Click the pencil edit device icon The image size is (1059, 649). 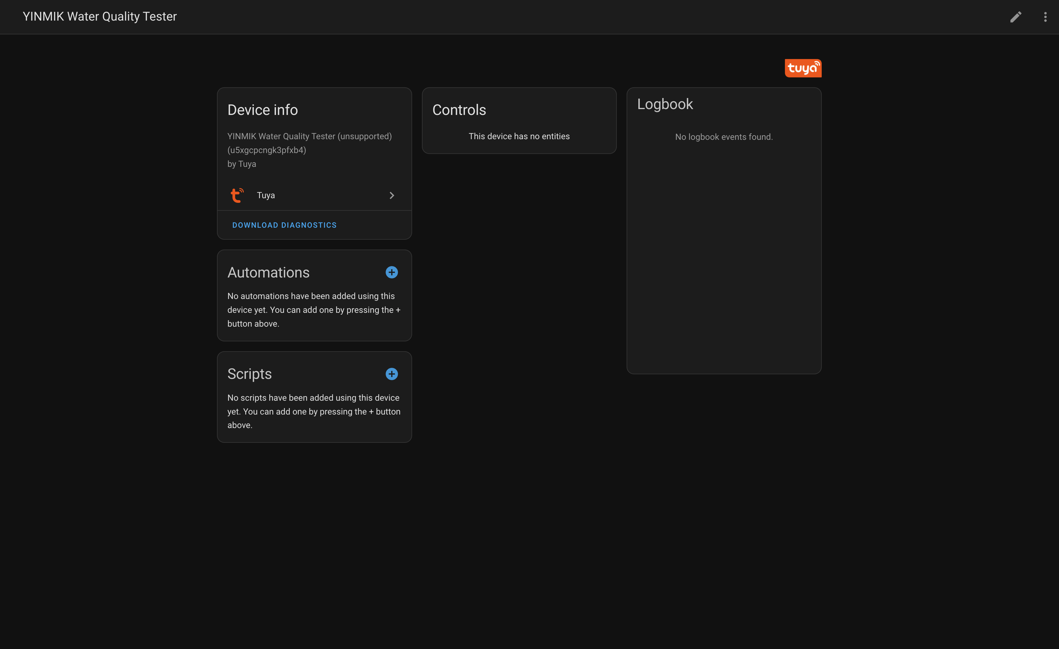coord(1016,17)
